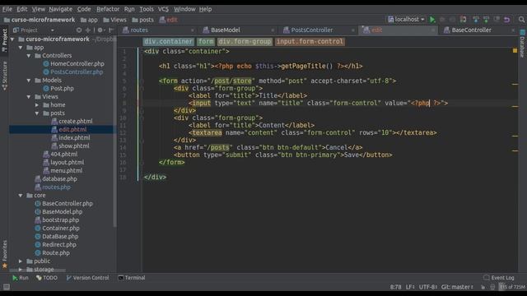This screenshot has height=296, width=527.
Task: Click LF line separator selector
Action: click(x=410, y=287)
